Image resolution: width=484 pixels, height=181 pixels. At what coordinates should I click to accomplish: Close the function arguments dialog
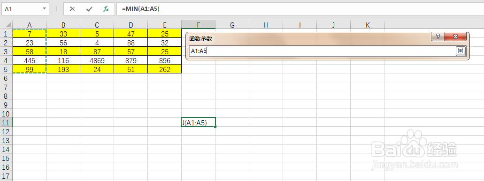(456, 37)
